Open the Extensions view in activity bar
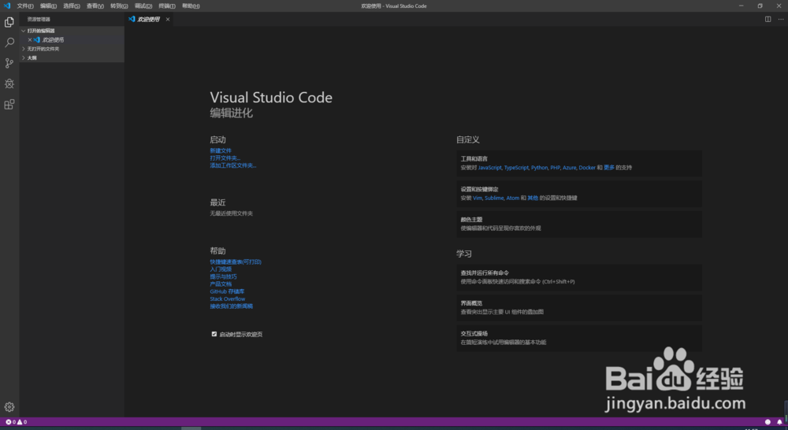788x430 pixels. tap(9, 105)
